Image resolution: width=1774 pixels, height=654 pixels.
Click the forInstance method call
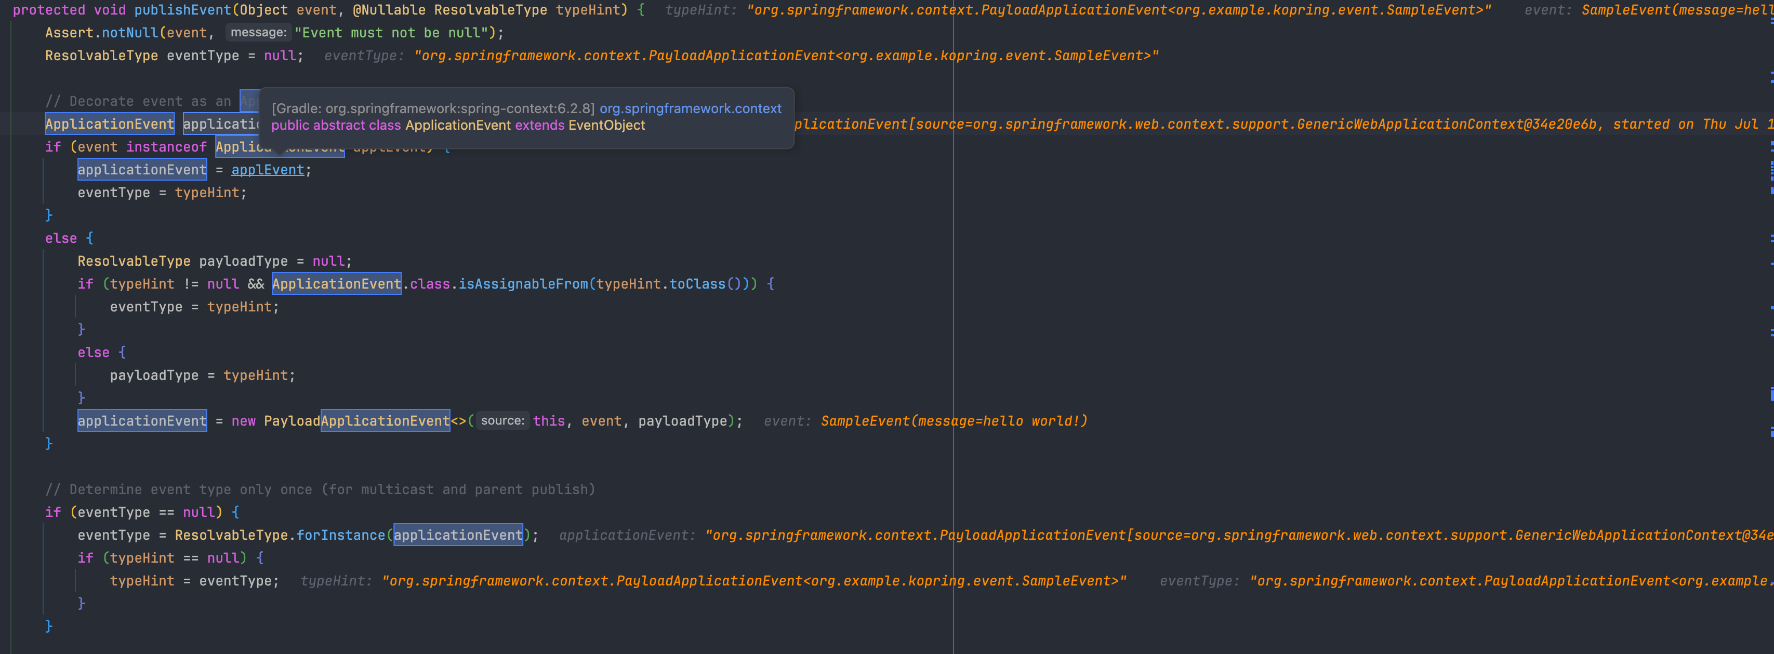(340, 535)
